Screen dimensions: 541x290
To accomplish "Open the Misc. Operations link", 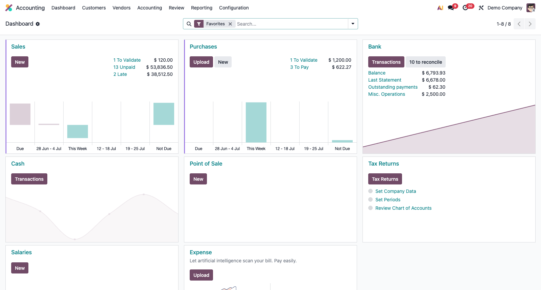I will pos(386,94).
